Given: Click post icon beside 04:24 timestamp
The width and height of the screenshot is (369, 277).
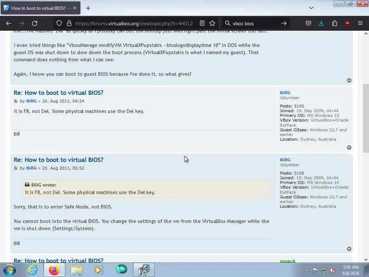Looking at the screenshot, I should pyautogui.click(x=16, y=101).
